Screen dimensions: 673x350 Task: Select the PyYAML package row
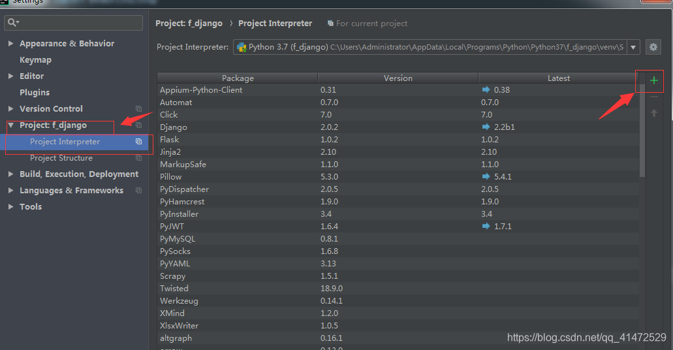coord(398,263)
